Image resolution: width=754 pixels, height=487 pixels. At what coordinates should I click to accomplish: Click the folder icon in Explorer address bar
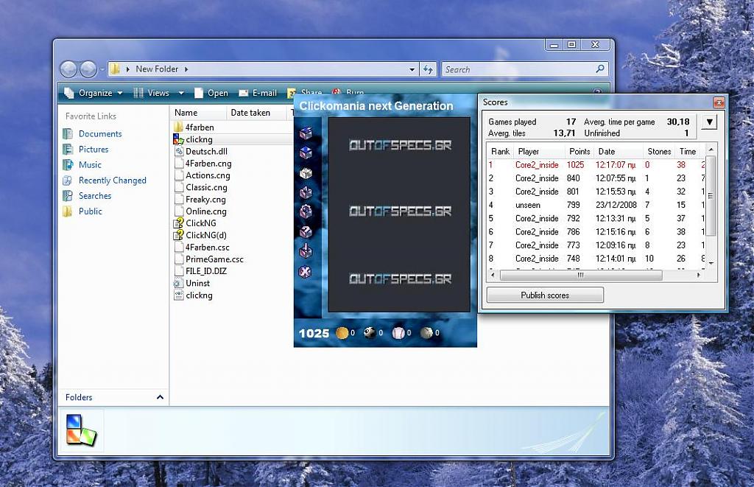tap(116, 69)
